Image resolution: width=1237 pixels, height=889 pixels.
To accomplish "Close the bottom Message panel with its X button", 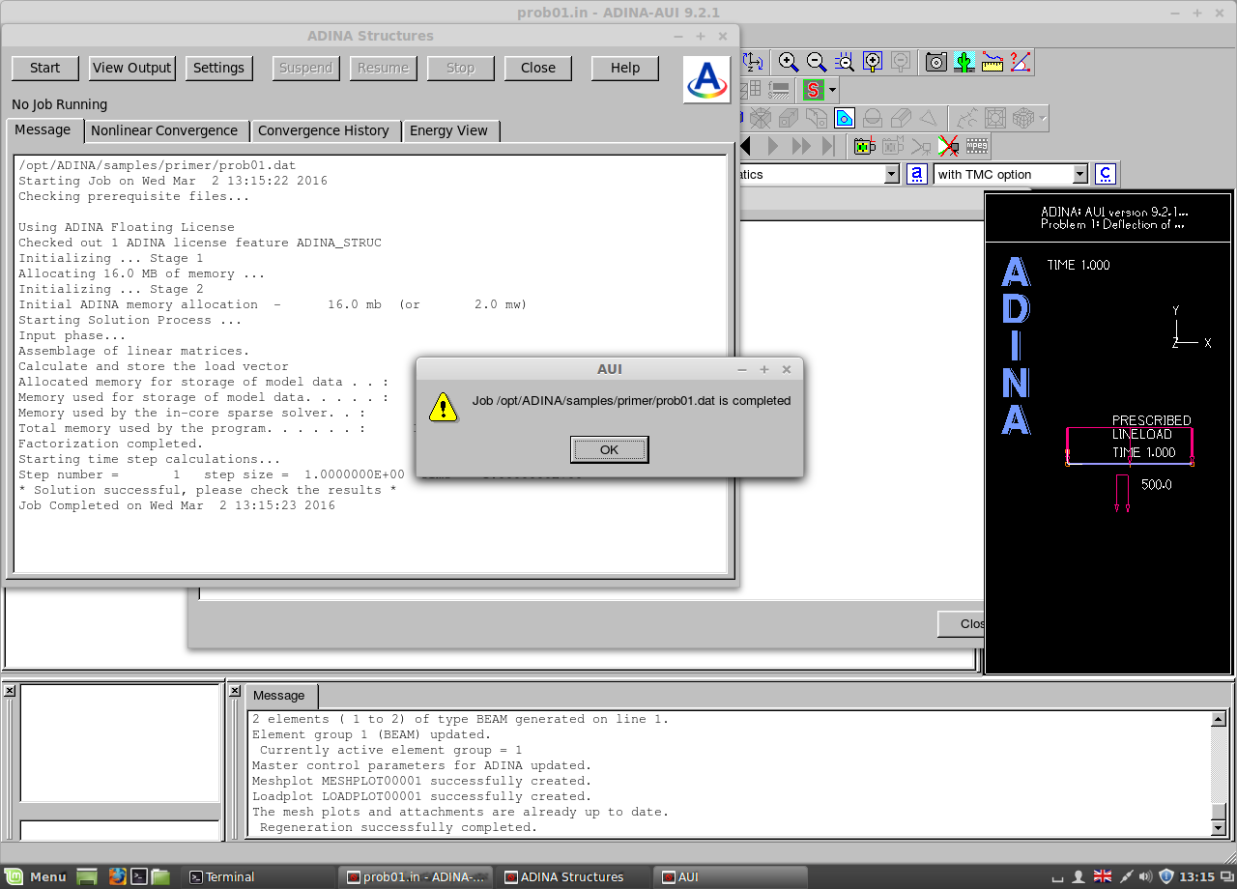I will [x=234, y=691].
